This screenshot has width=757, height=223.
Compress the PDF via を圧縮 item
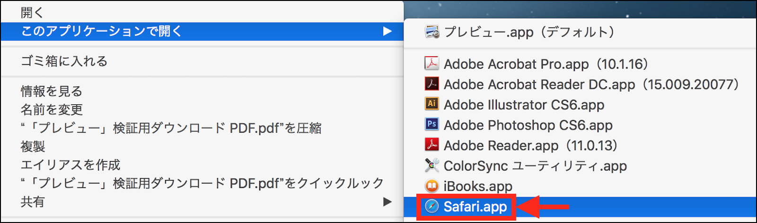[171, 128]
